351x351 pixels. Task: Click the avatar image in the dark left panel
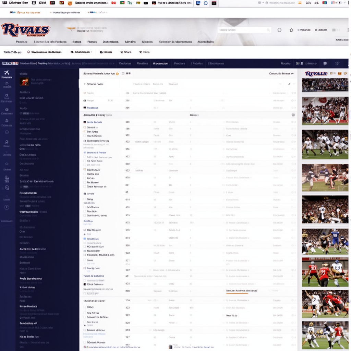click(24, 82)
